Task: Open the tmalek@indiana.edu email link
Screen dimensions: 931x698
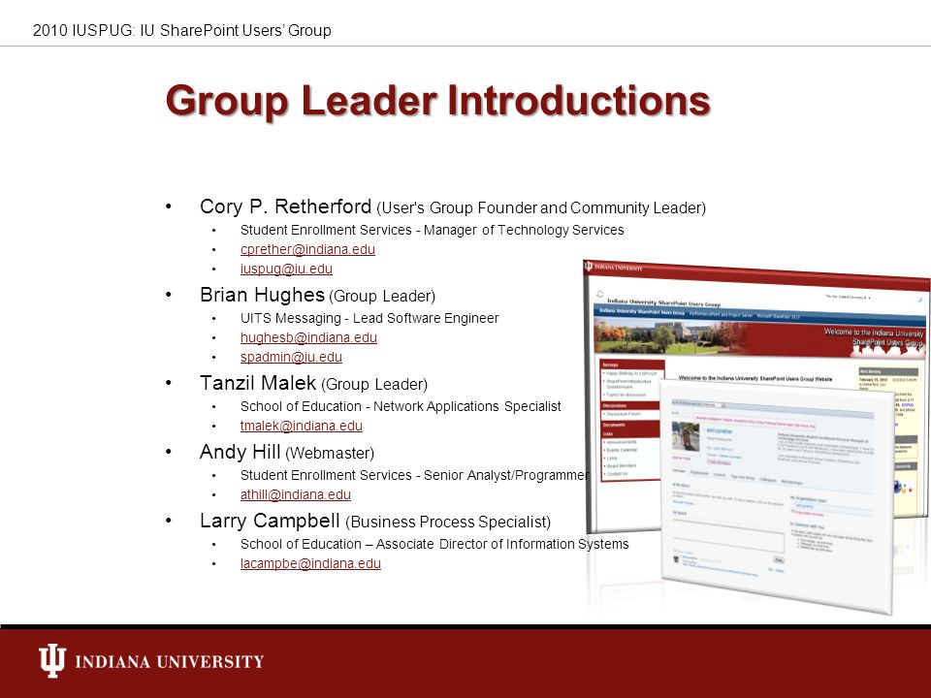Action: pos(301,427)
